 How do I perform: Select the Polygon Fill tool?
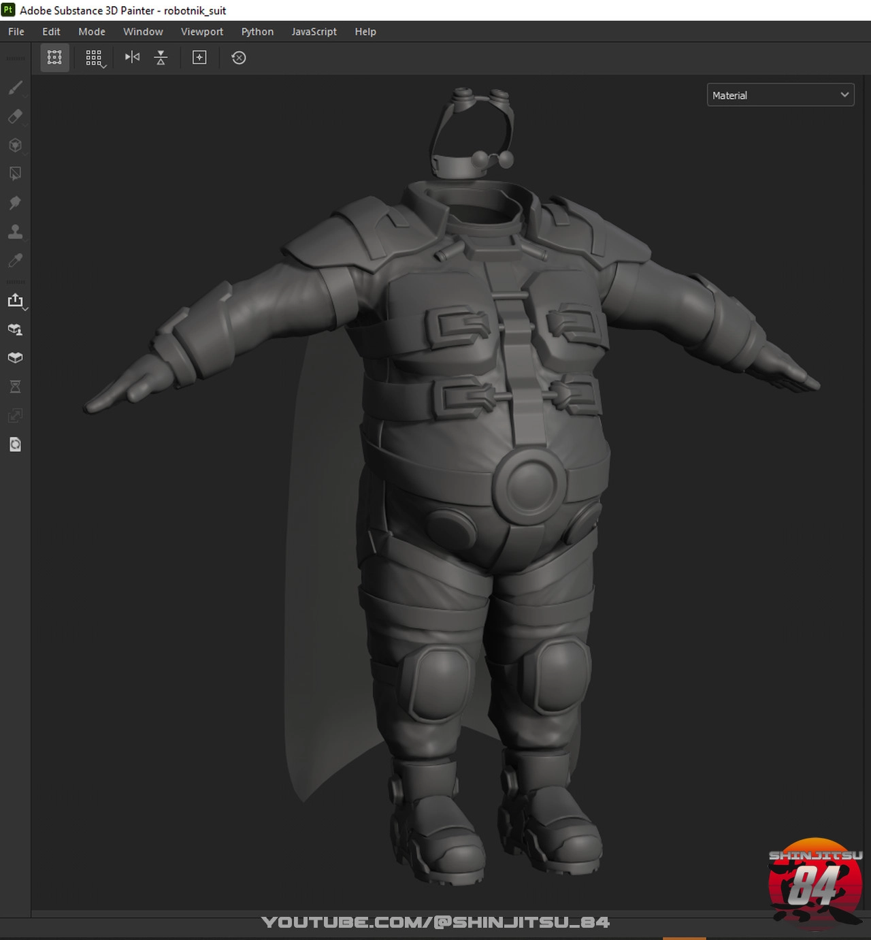click(15, 174)
